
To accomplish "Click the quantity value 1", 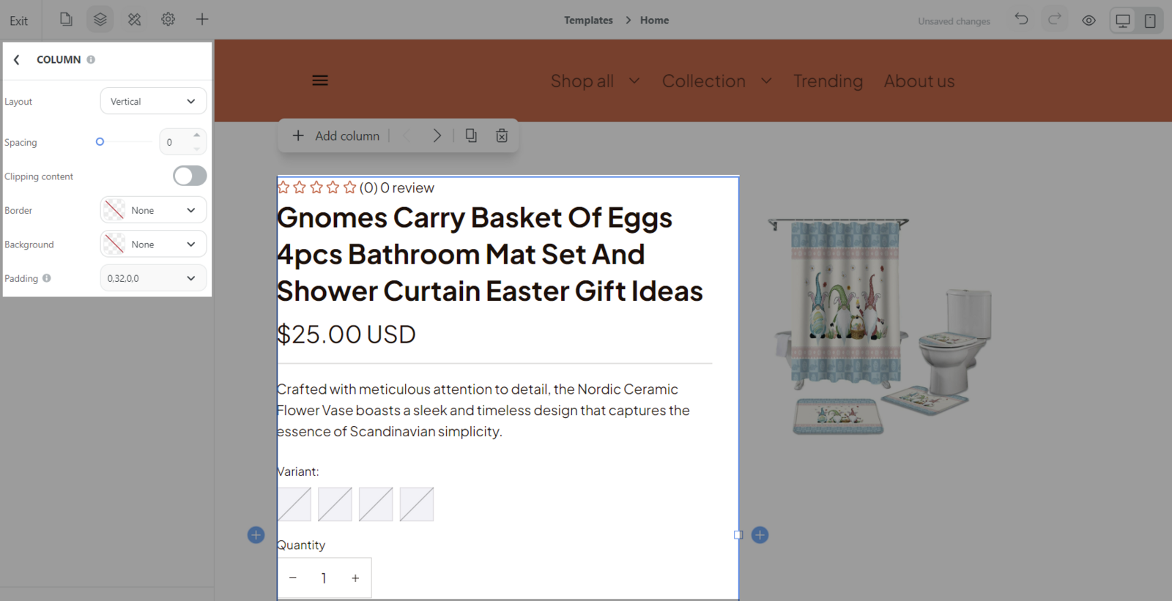I will (x=324, y=578).
